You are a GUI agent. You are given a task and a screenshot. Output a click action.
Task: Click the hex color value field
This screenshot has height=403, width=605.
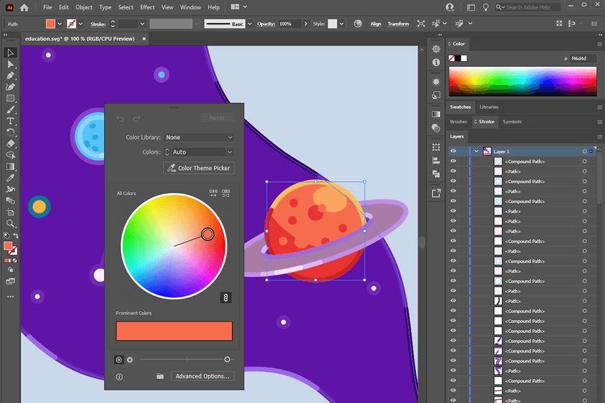pos(583,58)
